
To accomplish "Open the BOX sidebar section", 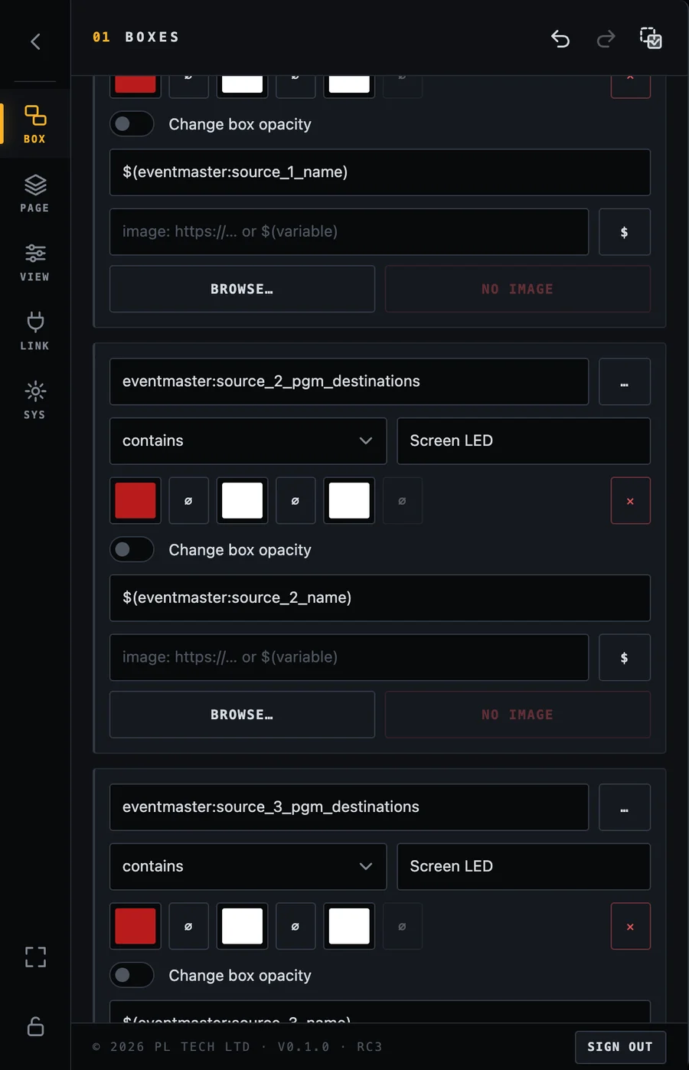I will click(34, 124).
